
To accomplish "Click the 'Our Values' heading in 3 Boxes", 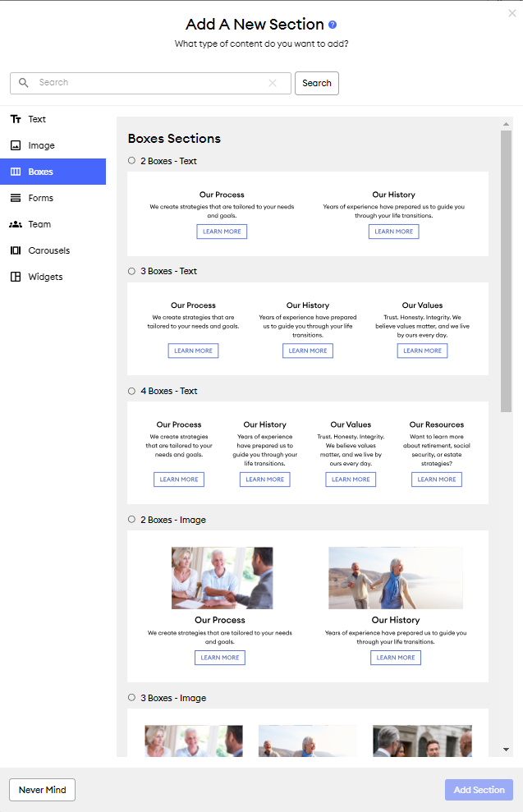I will tap(422, 305).
